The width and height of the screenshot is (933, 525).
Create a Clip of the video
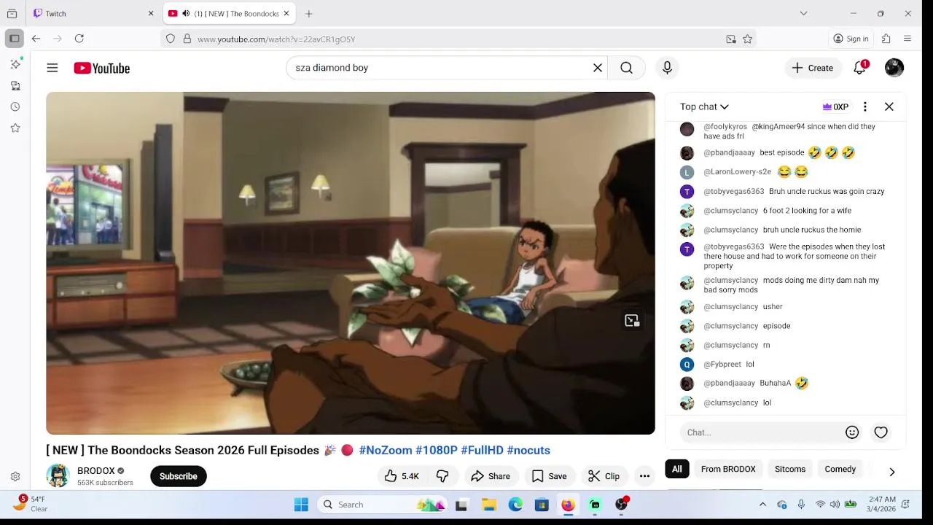point(604,476)
